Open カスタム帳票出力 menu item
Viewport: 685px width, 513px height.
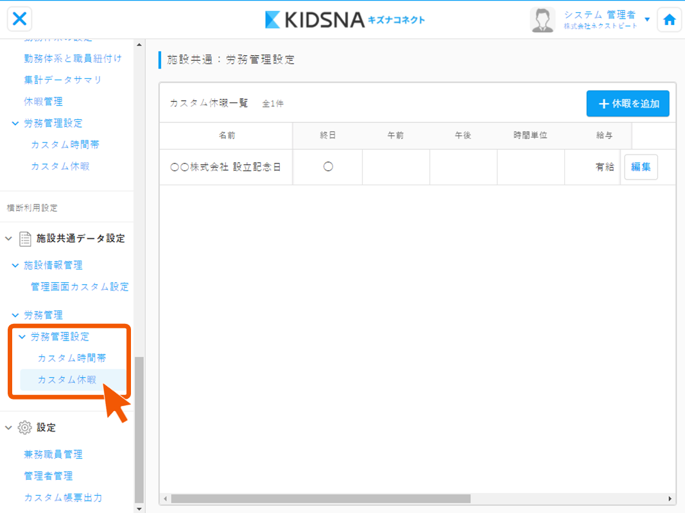coord(63,498)
